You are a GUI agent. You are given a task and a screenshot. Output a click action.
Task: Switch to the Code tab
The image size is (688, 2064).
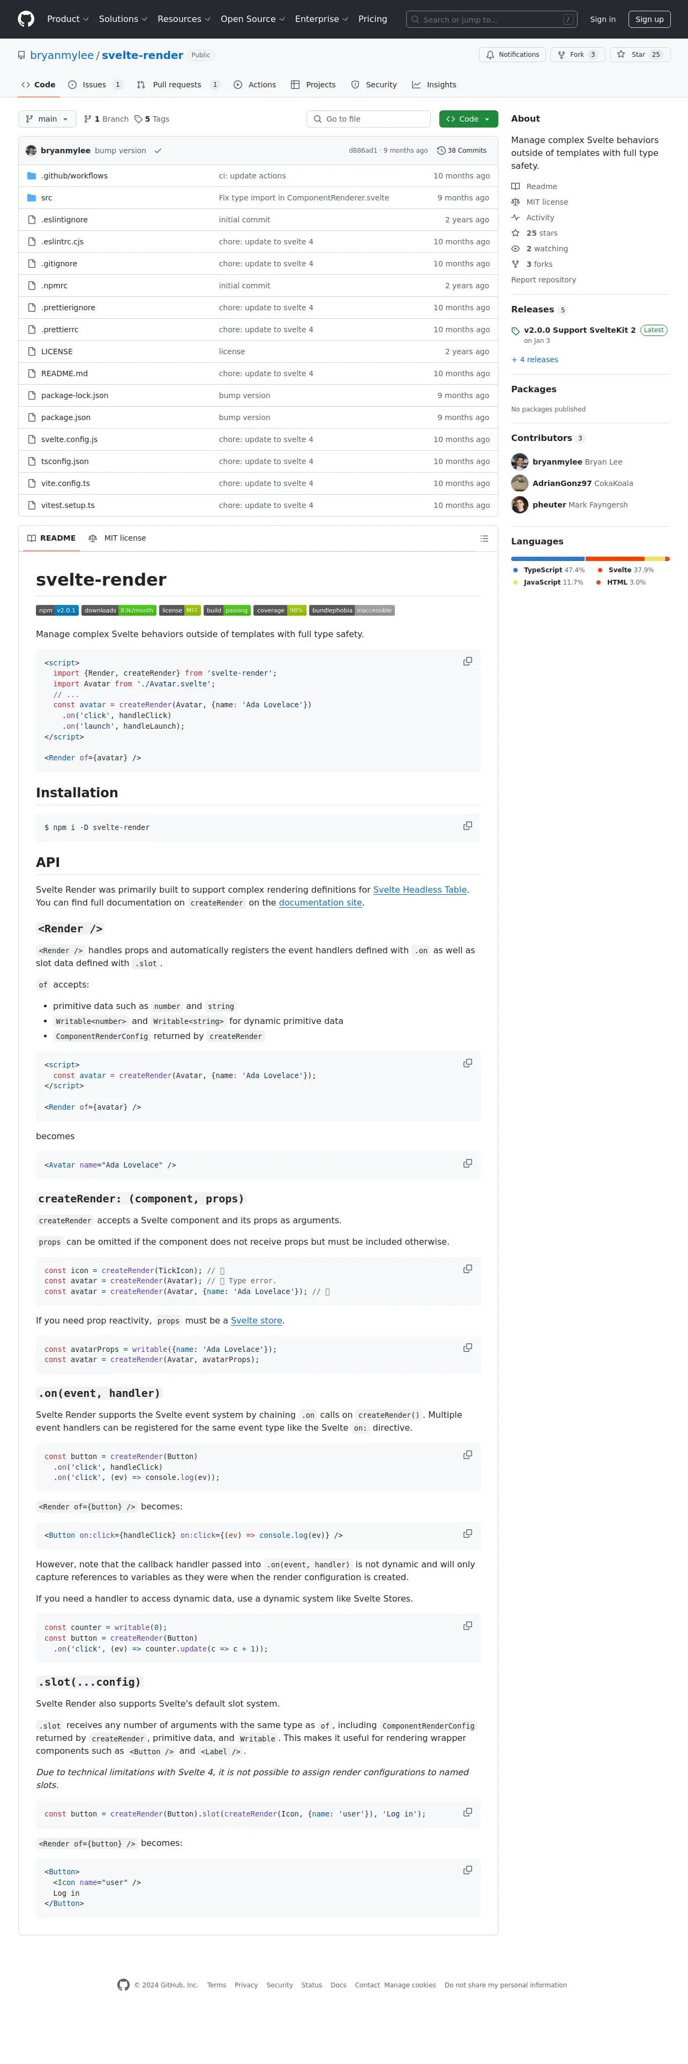pyautogui.click(x=38, y=85)
